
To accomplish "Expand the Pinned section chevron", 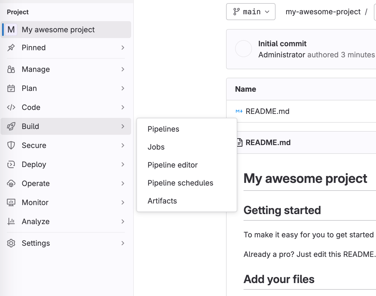I will [x=123, y=48].
